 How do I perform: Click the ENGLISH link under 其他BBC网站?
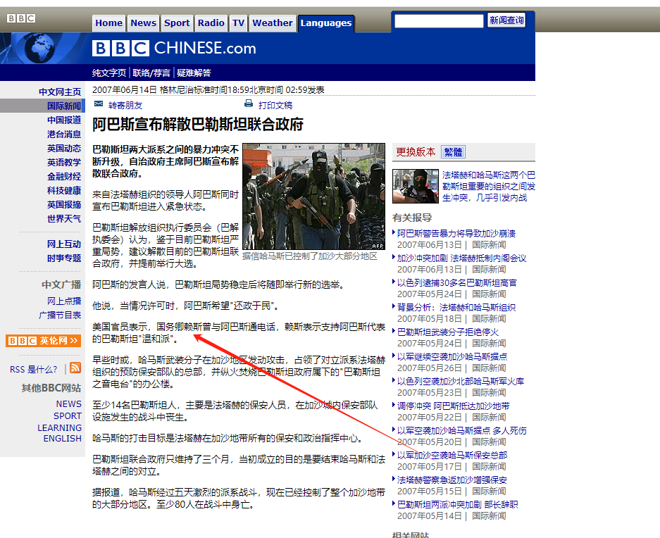pos(62,438)
